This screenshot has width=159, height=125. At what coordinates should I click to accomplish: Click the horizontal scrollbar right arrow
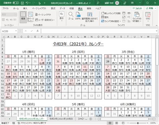click(154, 119)
